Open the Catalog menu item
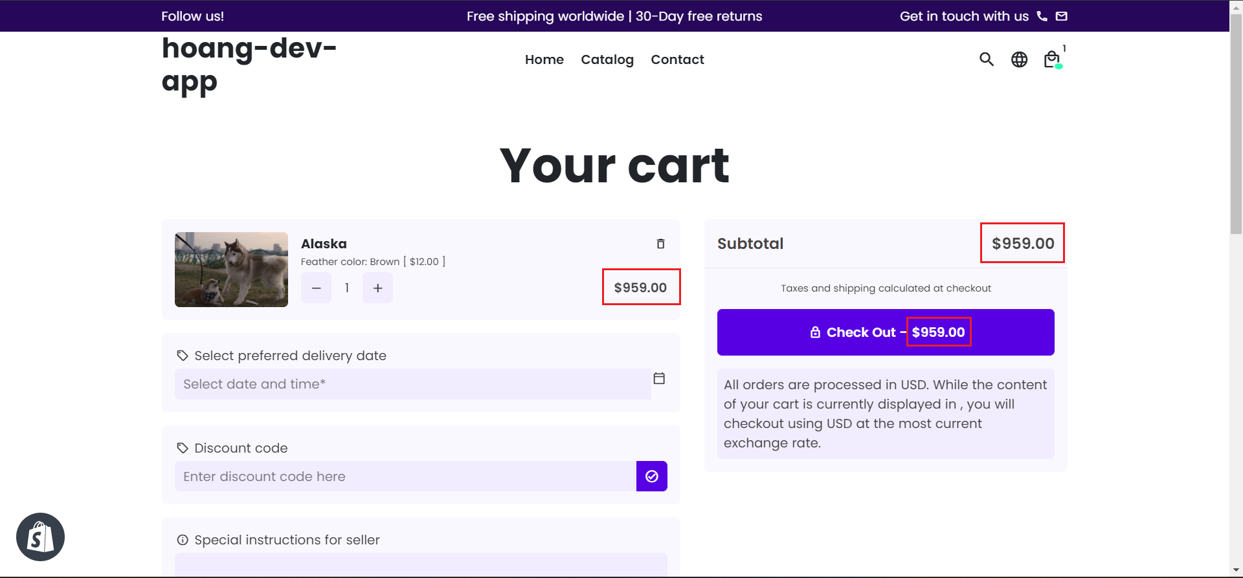The width and height of the screenshot is (1243, 578). pyautogui.click(x=607, y=59)
